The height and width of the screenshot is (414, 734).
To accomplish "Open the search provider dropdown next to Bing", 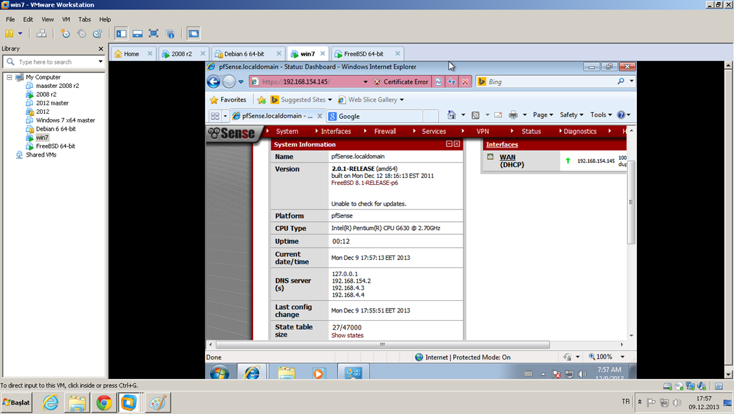I will 632,82.
